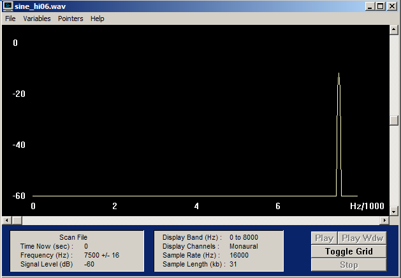The image size is (401, 278).
Task: Click the Play Wdw button
Action: click(x=362, y=238)
